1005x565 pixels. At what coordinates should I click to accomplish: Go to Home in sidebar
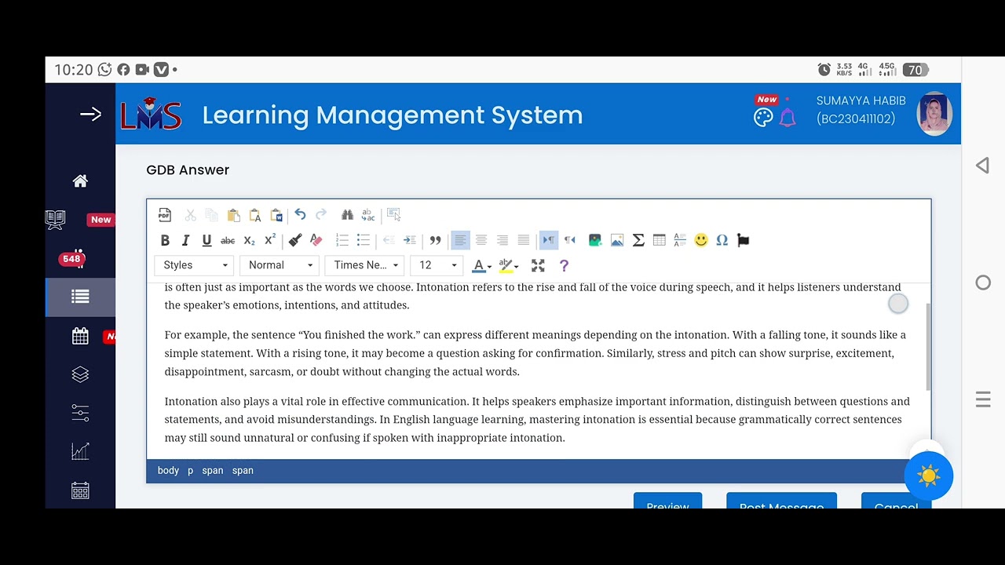(80, 181)
